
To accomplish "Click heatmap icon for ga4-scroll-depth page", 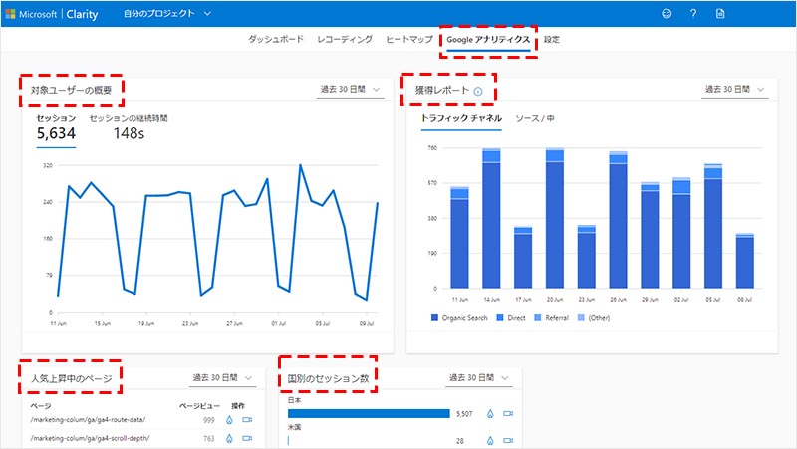I will point(227,438).
